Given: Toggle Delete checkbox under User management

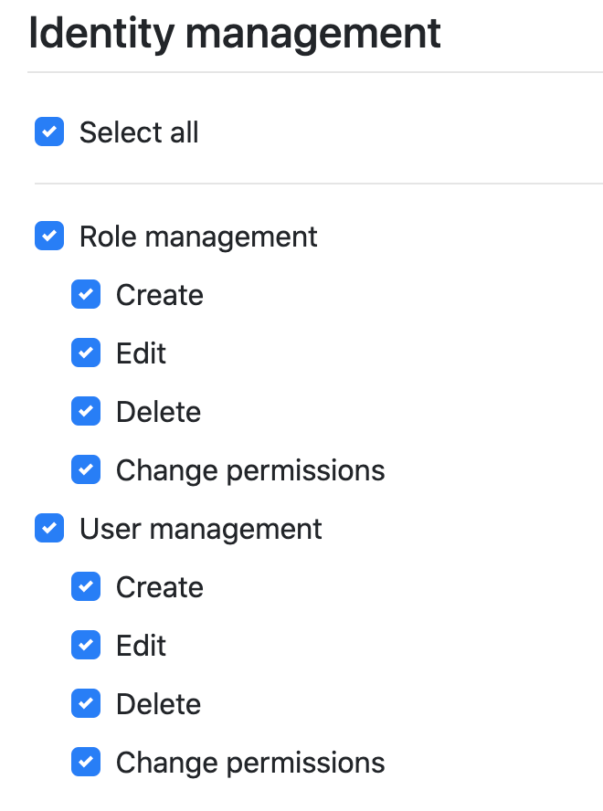Looking at the screenshot, I should pos(86,703).
